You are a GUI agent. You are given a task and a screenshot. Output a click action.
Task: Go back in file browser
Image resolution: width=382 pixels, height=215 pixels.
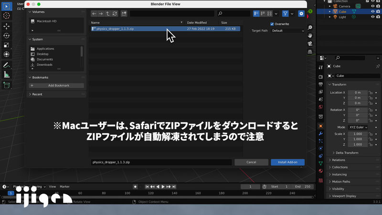[x=94, y=14]
